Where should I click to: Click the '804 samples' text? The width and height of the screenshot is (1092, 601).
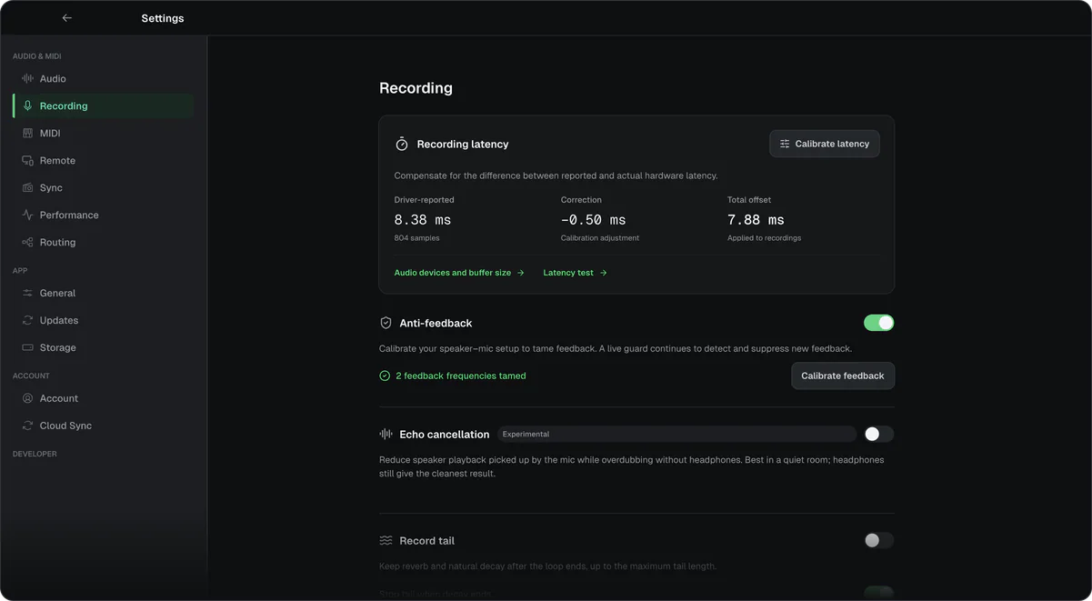pos(416,238)
